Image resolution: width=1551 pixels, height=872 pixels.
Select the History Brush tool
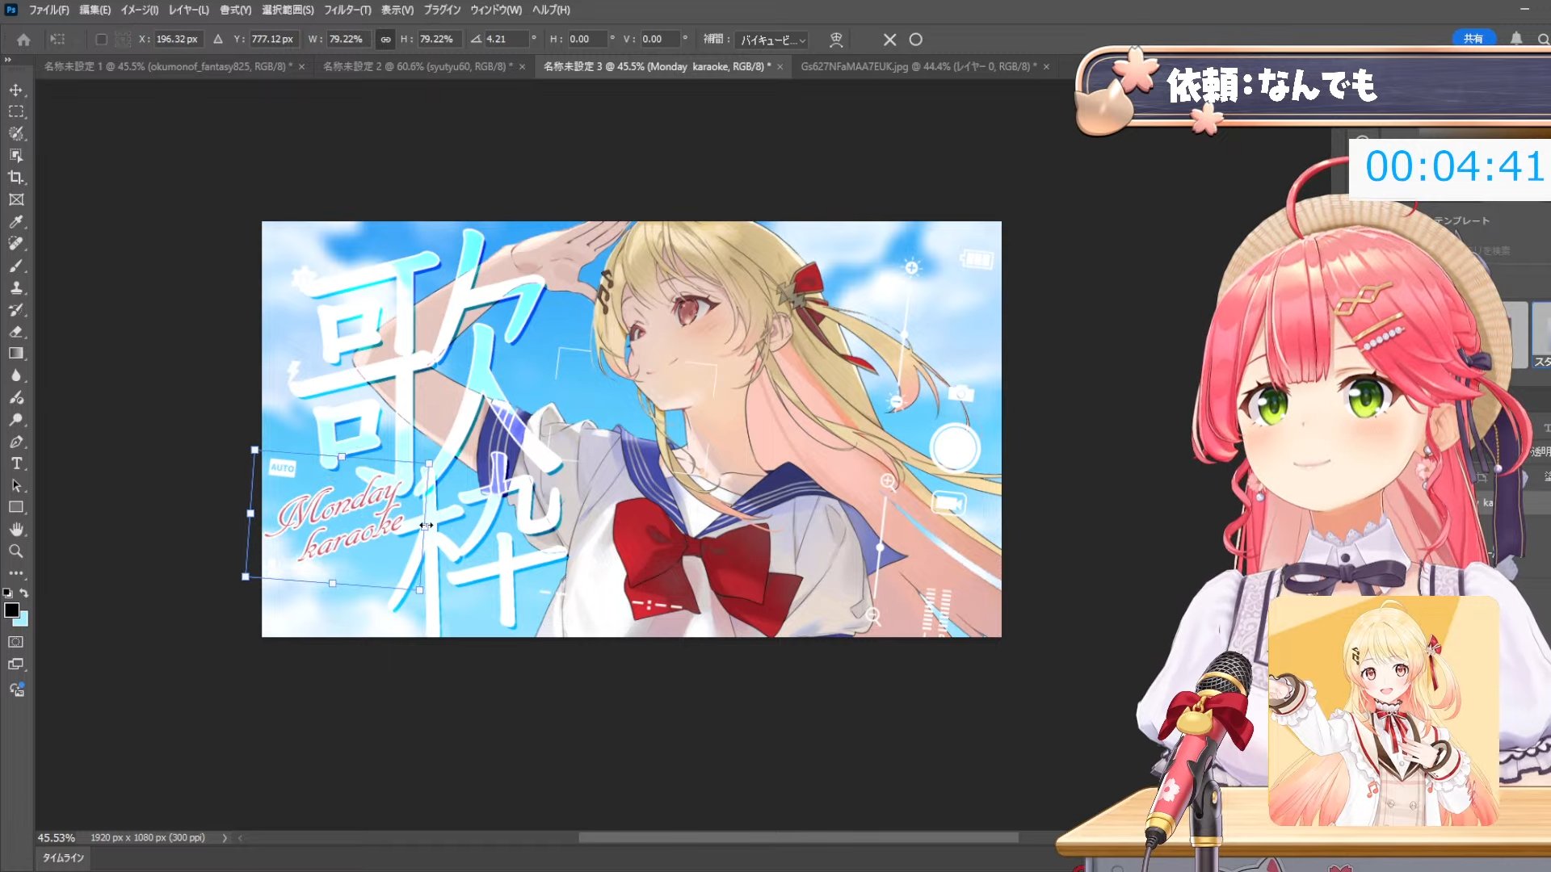tap(16, 309)
